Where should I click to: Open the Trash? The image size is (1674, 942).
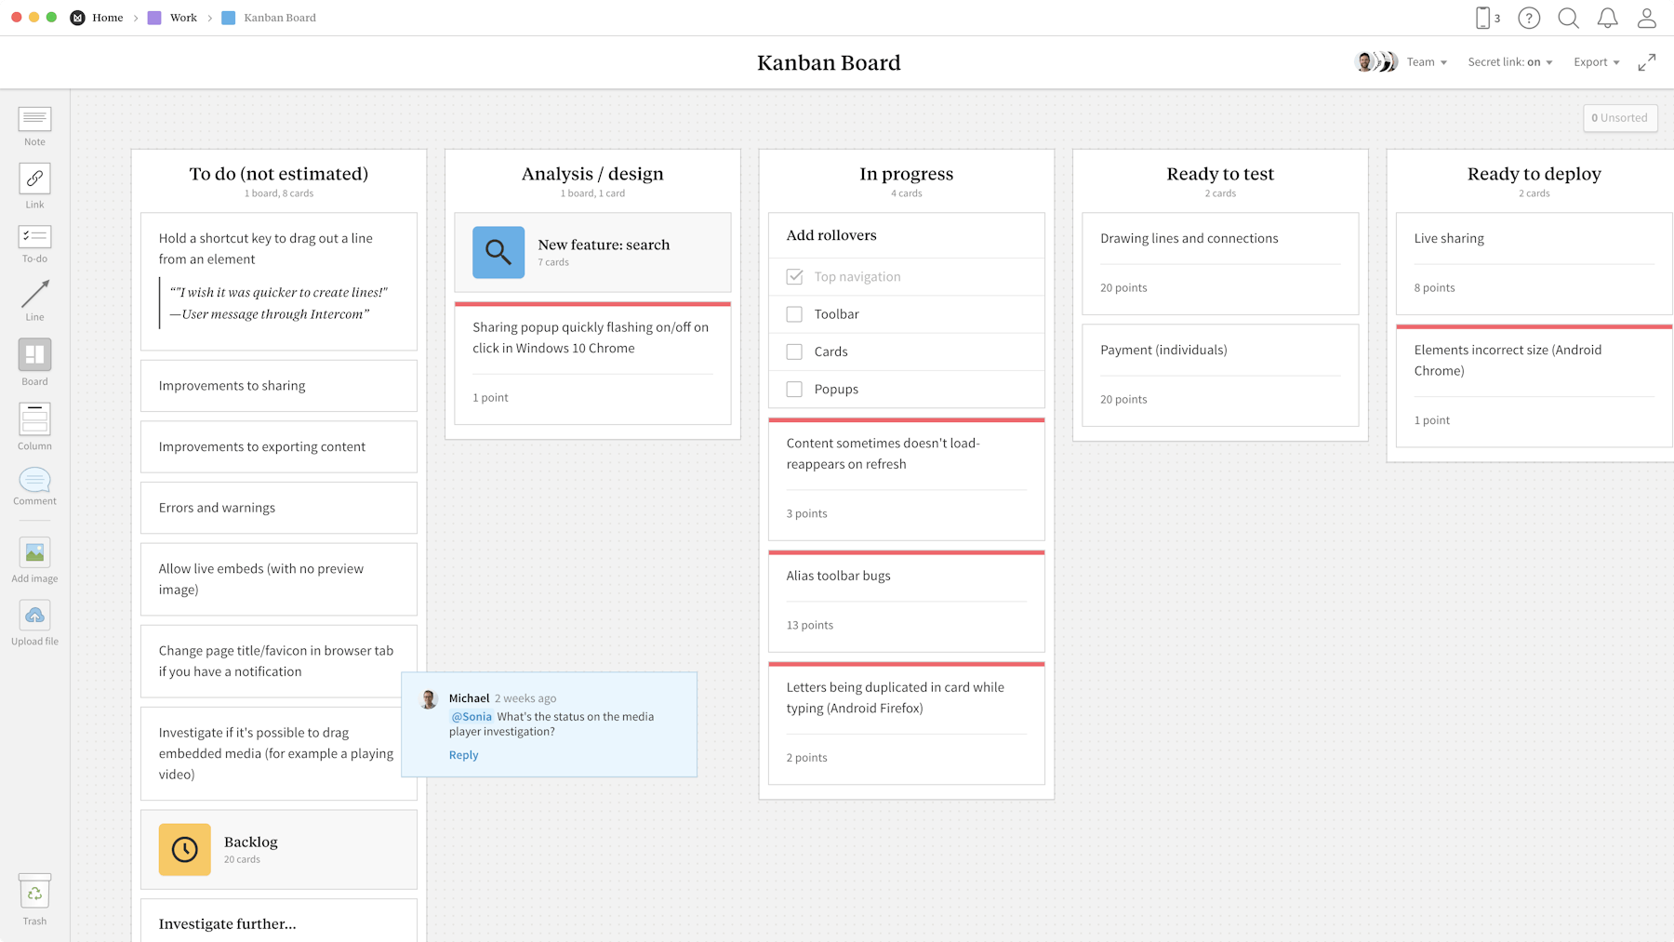coord(34,893)
